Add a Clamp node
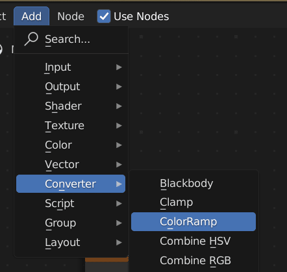Screen dimensions: 287x272 pos(193,203)
